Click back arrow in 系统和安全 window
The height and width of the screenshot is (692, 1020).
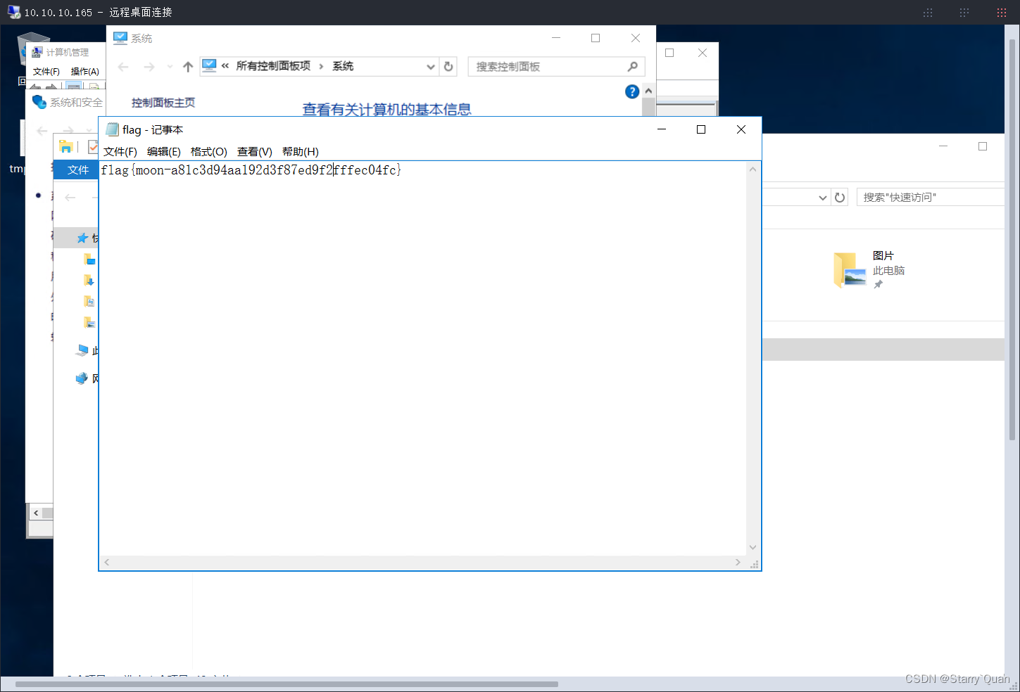tap(42, 130)
